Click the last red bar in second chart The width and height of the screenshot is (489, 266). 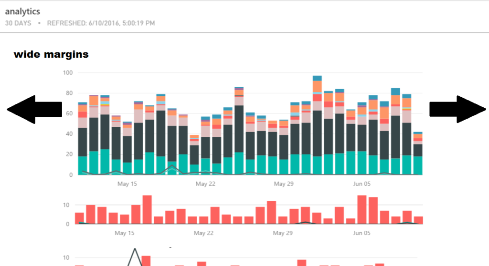(x=418, y=220)
